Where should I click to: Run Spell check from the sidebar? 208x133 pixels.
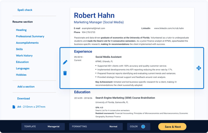25,10
